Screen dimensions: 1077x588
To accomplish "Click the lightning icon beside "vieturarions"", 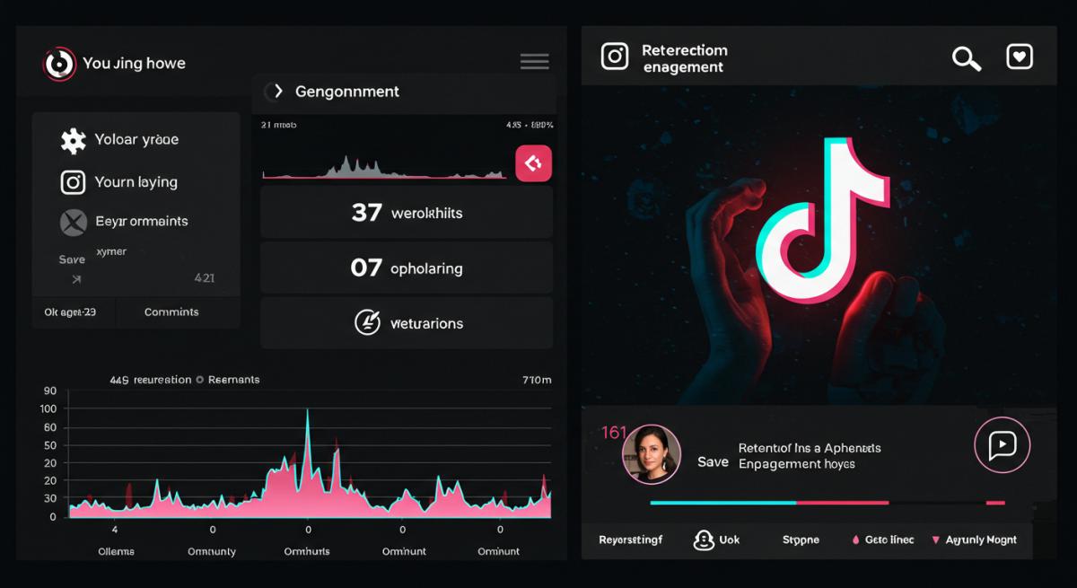I will tap(367, 323).
